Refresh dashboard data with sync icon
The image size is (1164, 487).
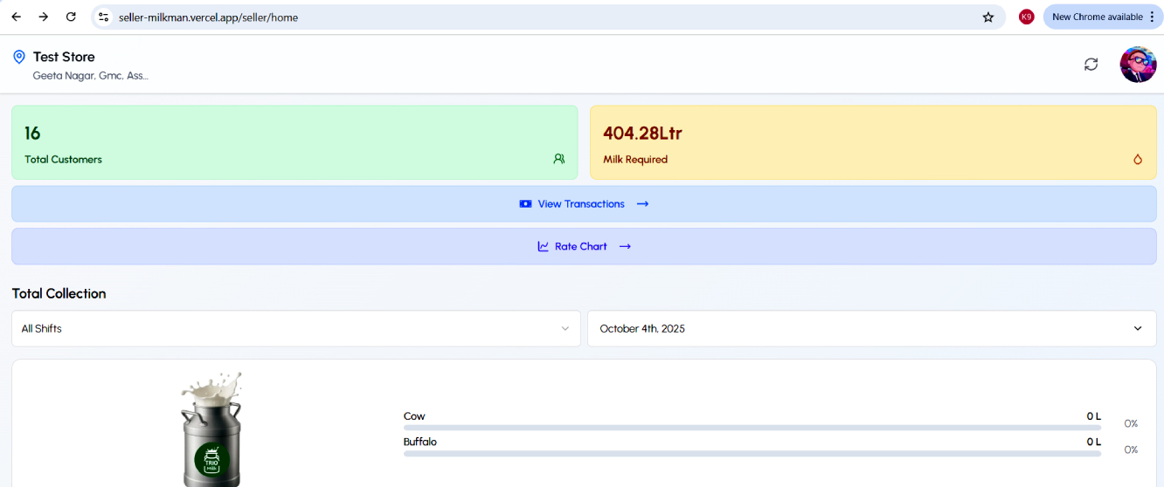click(x=1091, y=65)
